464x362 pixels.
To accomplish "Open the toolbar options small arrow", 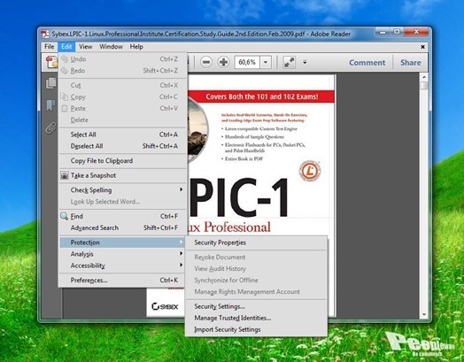I will 305,63.
